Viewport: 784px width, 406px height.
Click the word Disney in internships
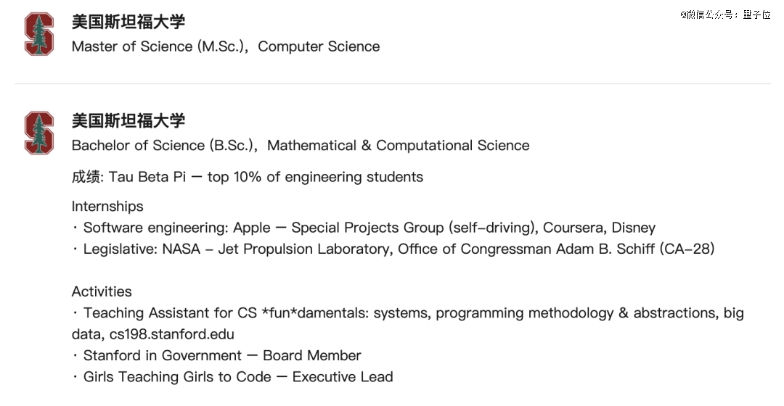(x=633, y=228)
